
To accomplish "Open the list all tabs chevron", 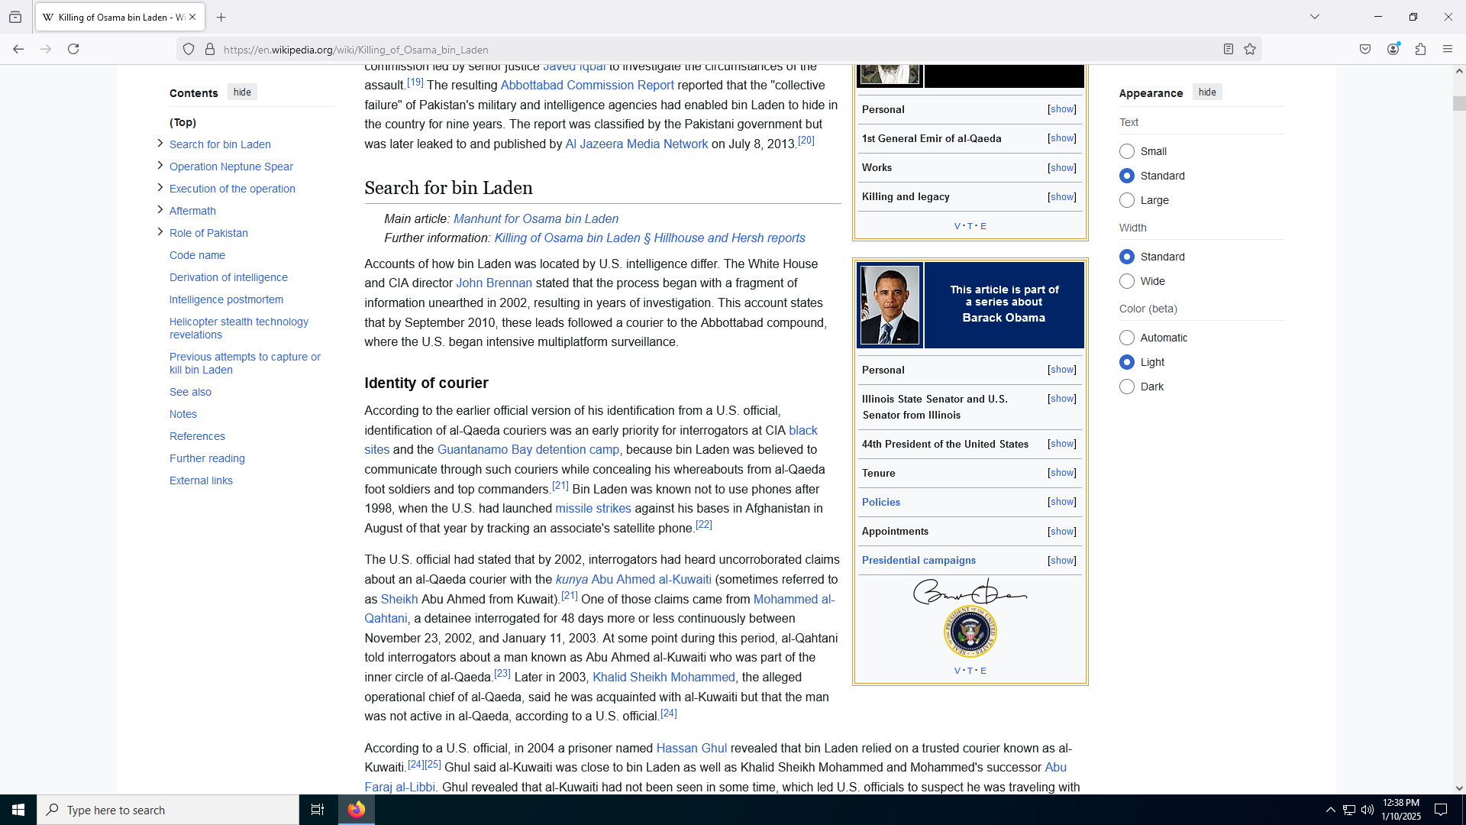I will 1315,17.
